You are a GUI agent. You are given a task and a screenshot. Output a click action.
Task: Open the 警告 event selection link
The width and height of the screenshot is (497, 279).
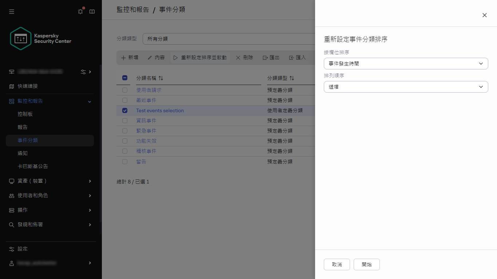pyautogui.click(x=141, y=161)
